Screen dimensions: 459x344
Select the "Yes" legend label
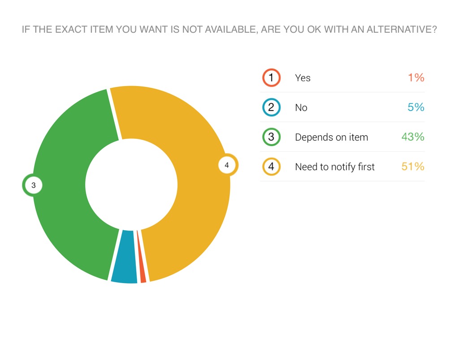tap(303, 78)
